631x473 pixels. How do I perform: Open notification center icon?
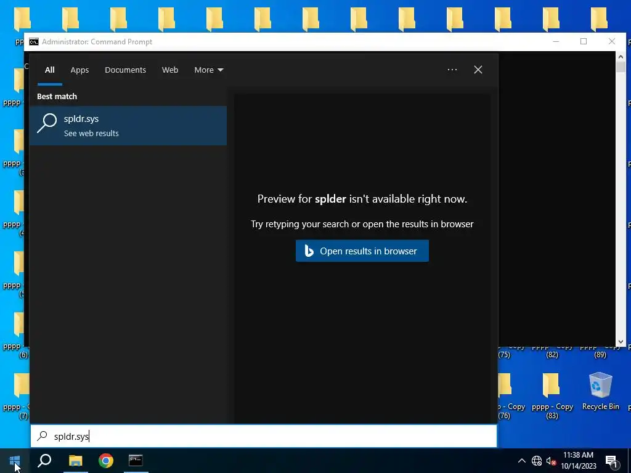[x=611, y=461]
